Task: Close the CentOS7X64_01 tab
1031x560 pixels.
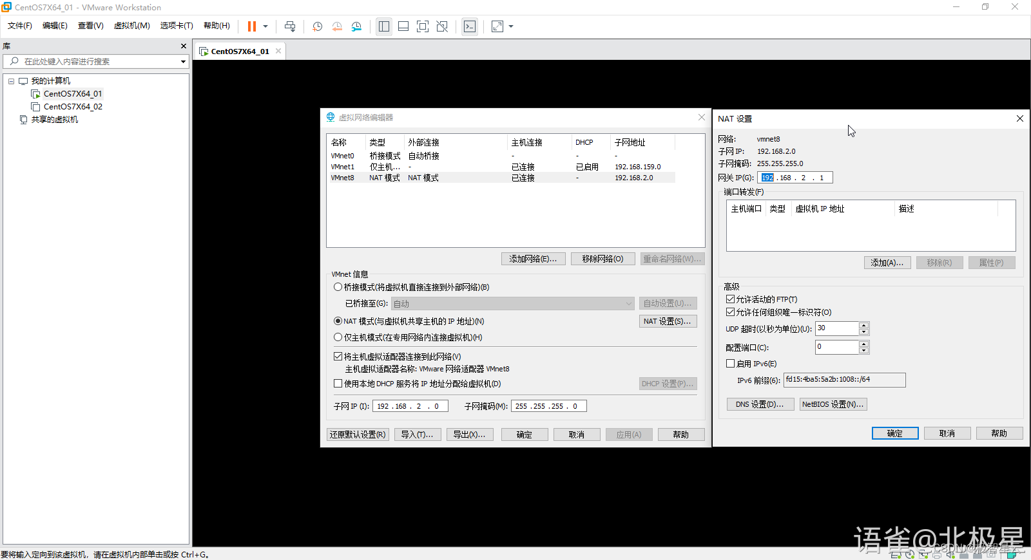Action: (278, 51)
